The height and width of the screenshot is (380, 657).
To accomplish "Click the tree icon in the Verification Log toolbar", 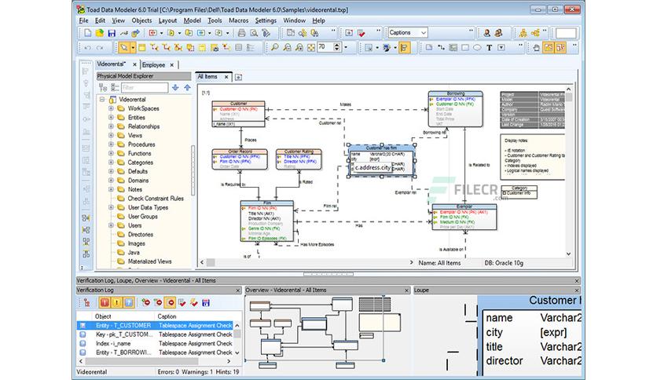I will (86, 302).
